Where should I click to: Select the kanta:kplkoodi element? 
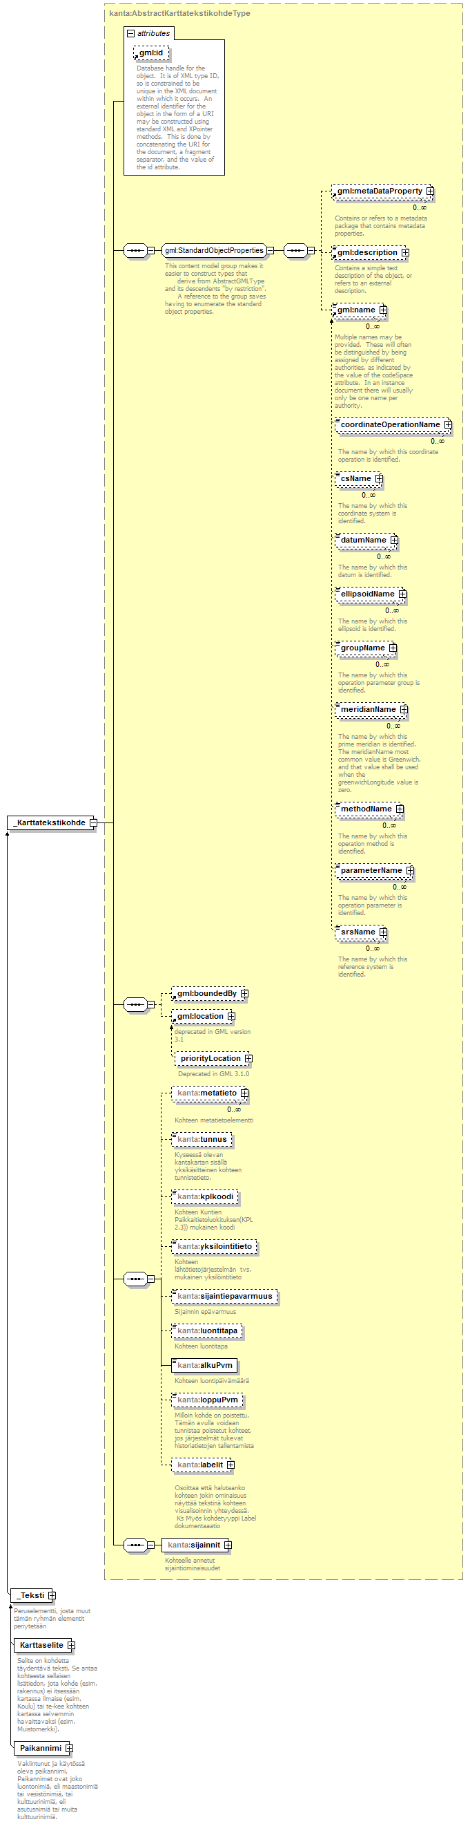[205, 1196]
